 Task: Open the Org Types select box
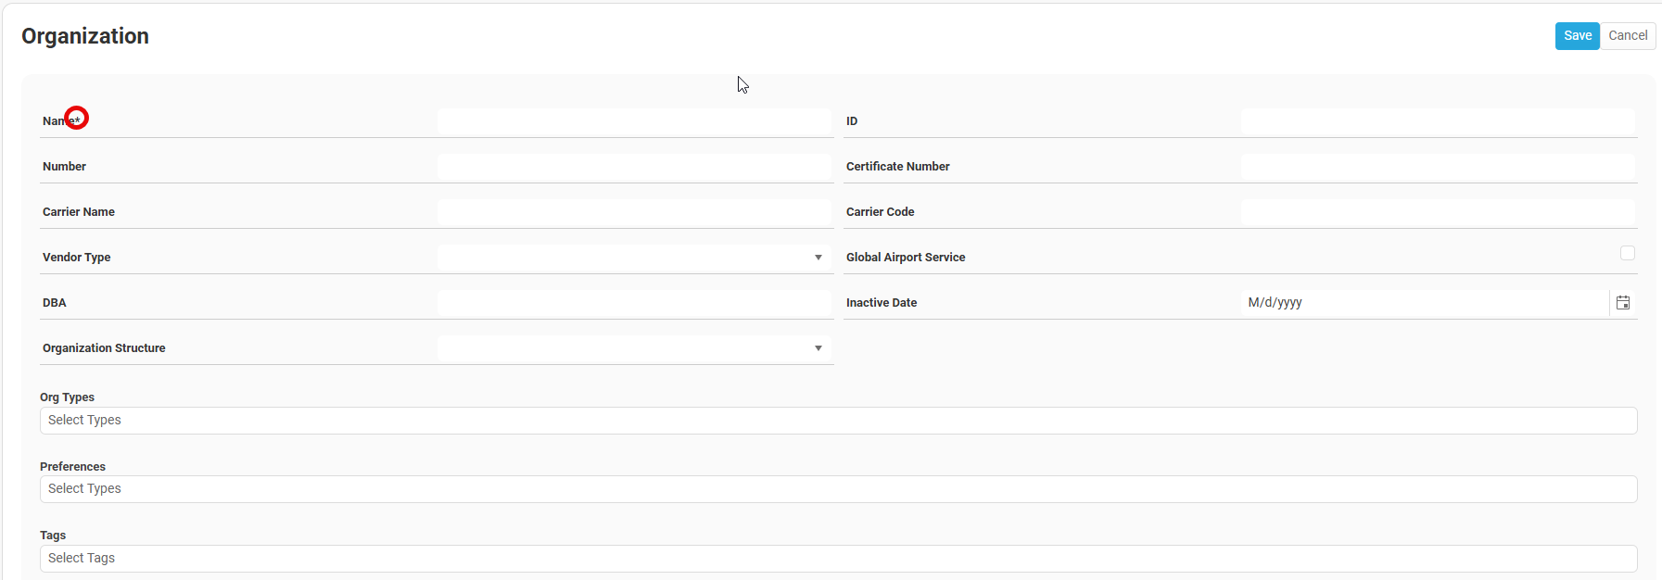(x=838, y=421)
